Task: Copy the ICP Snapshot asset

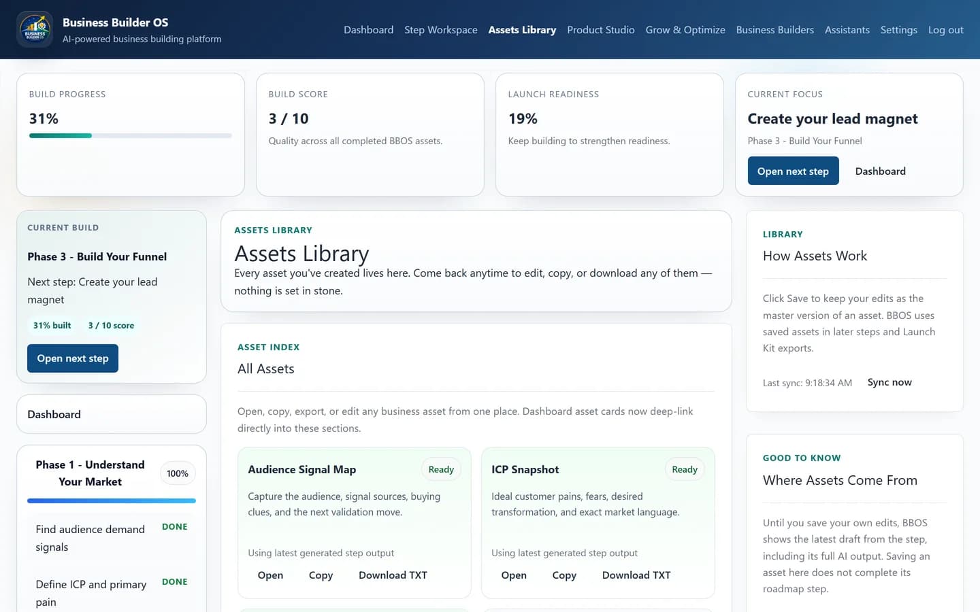Action: click(x=564, y=575)
